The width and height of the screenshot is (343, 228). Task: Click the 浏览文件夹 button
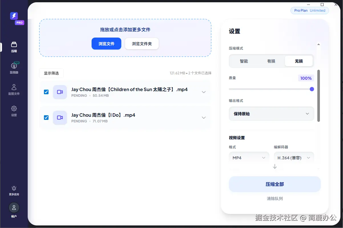tap(142, 44)
